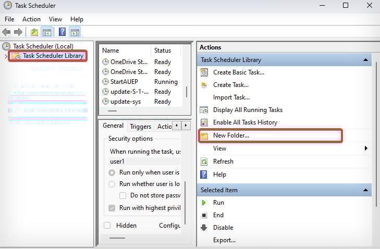
Task: Click the Enable All Tasks History icon
Action: tap(204, 122)
